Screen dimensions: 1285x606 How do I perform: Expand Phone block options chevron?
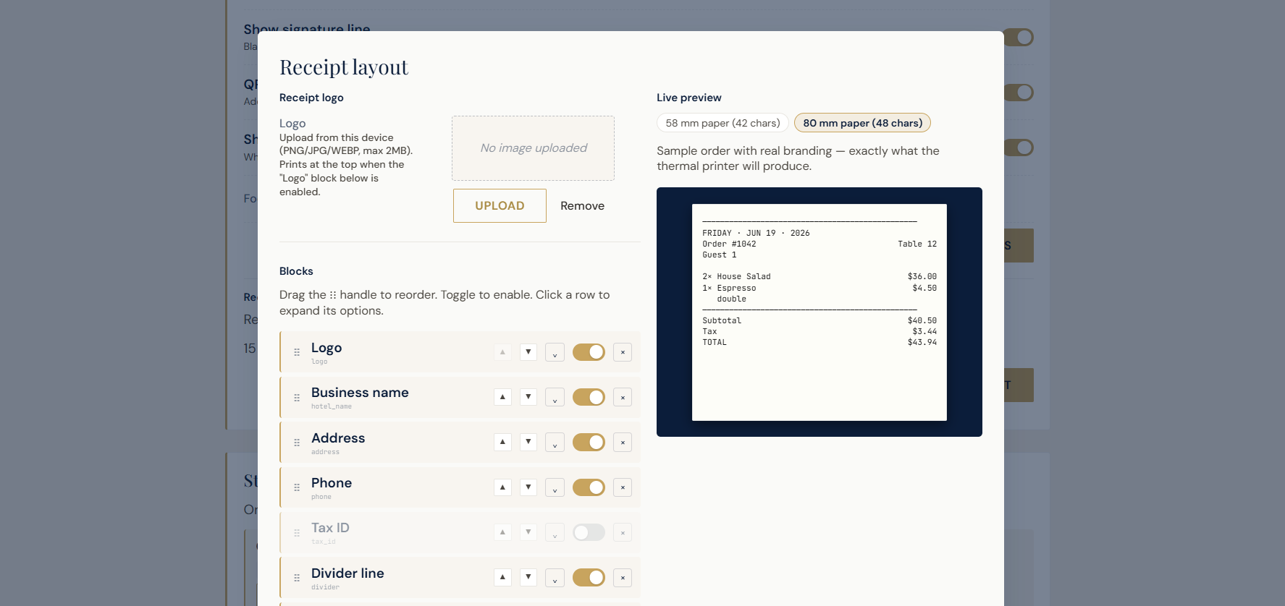pyautogui.click(x=555, y=487)
